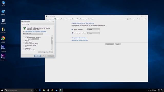Select the Advanced settings tab

pyautogui.click(x=26, y=24)
